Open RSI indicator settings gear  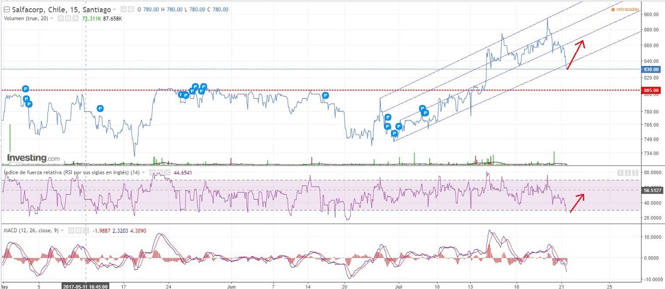160,172
